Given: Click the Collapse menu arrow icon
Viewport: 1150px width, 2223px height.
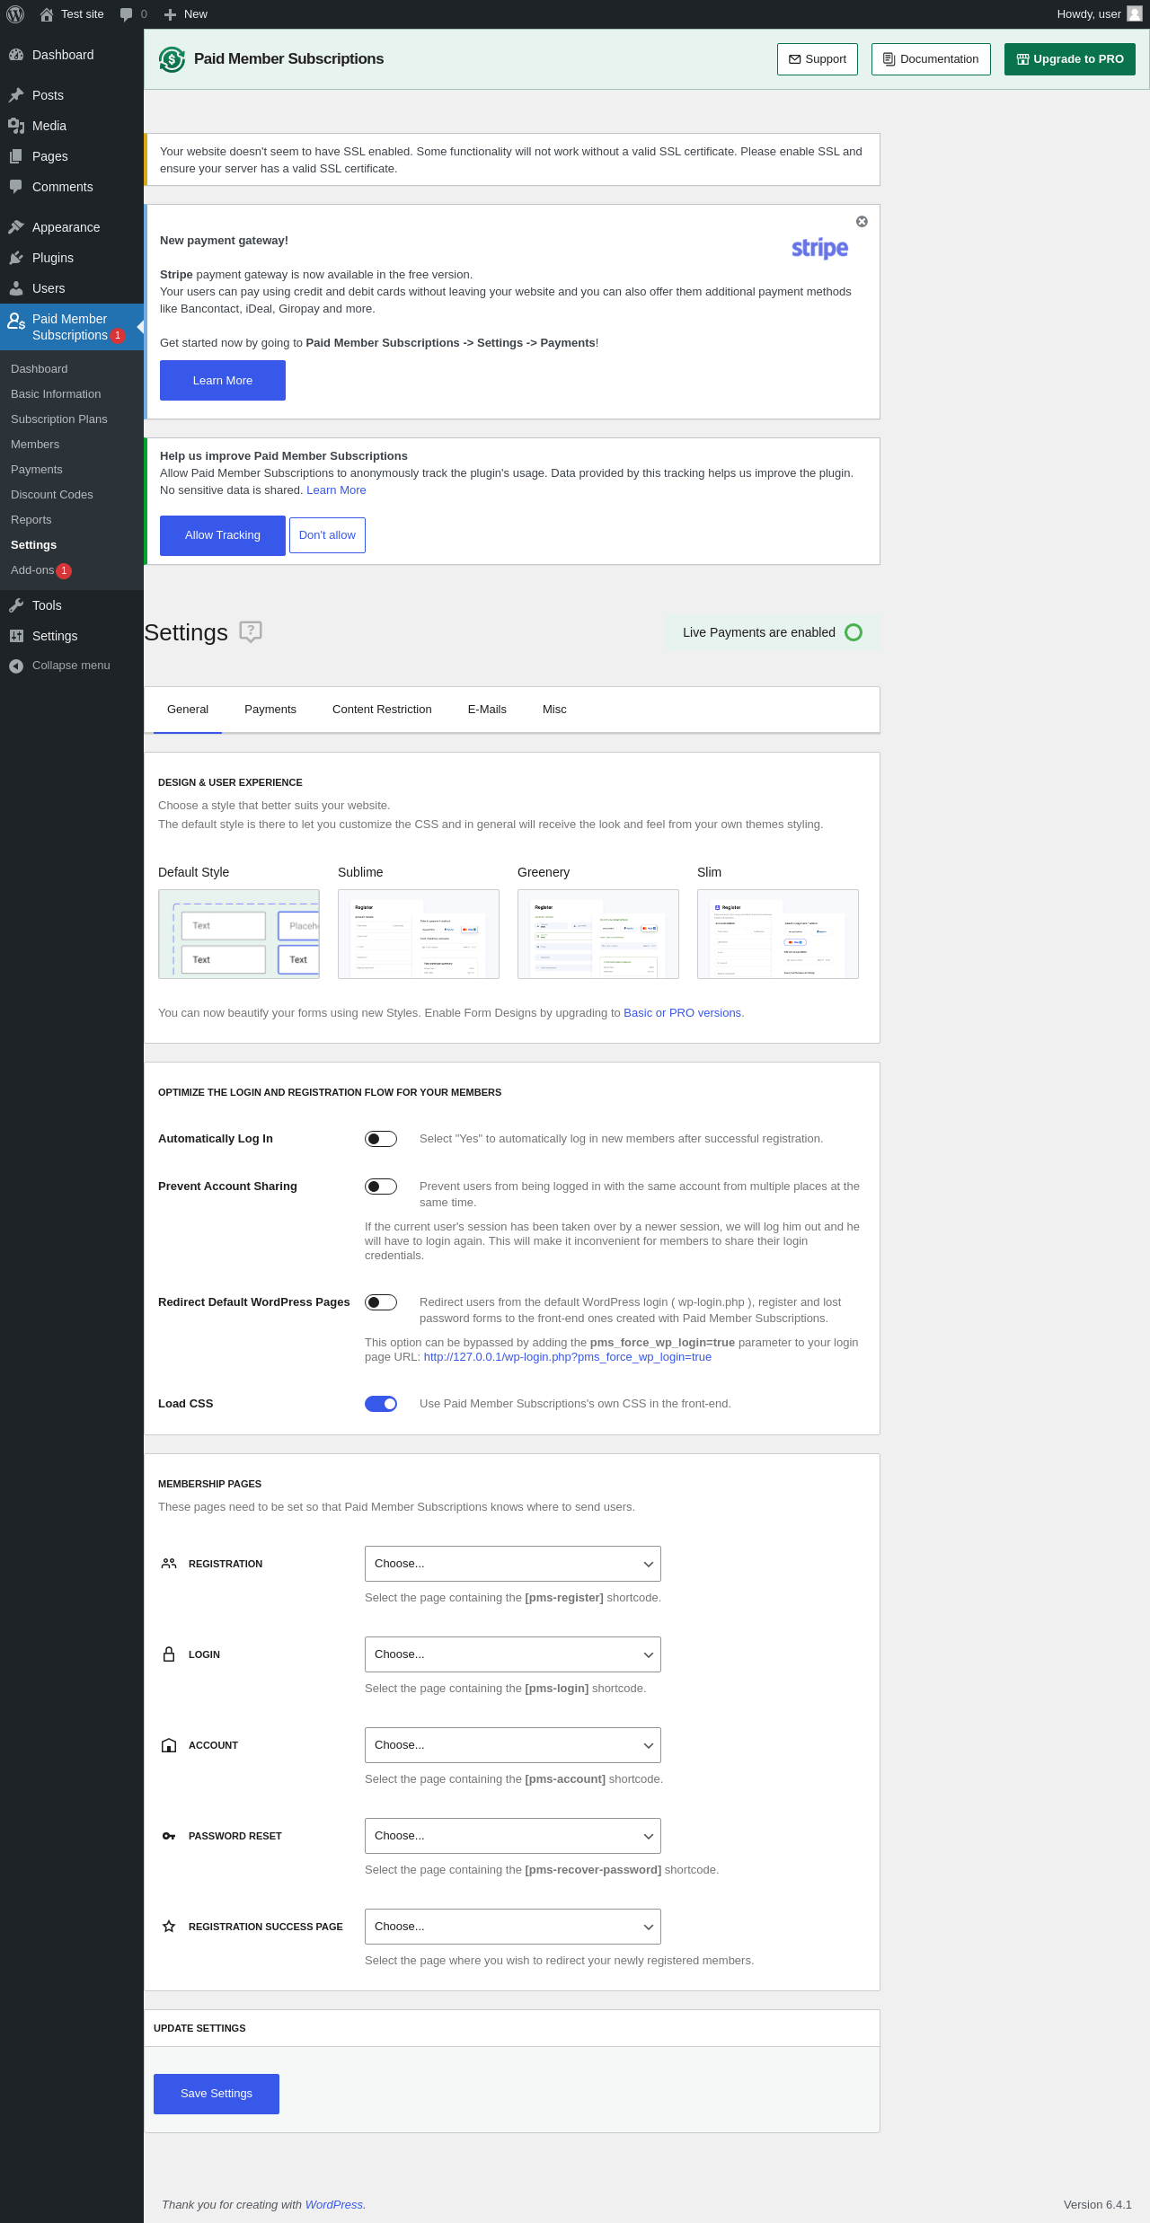Looking at the screenshot, I should [16, 666].
